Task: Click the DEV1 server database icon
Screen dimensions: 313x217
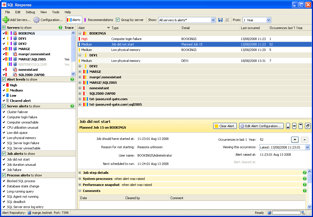Action: tap(15, 38)
